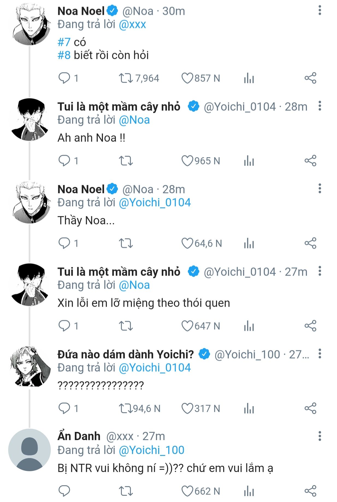Reply to "Xin lỗi em lỡ miệng" tweet
Screen dimensions: 337x502
64,326
